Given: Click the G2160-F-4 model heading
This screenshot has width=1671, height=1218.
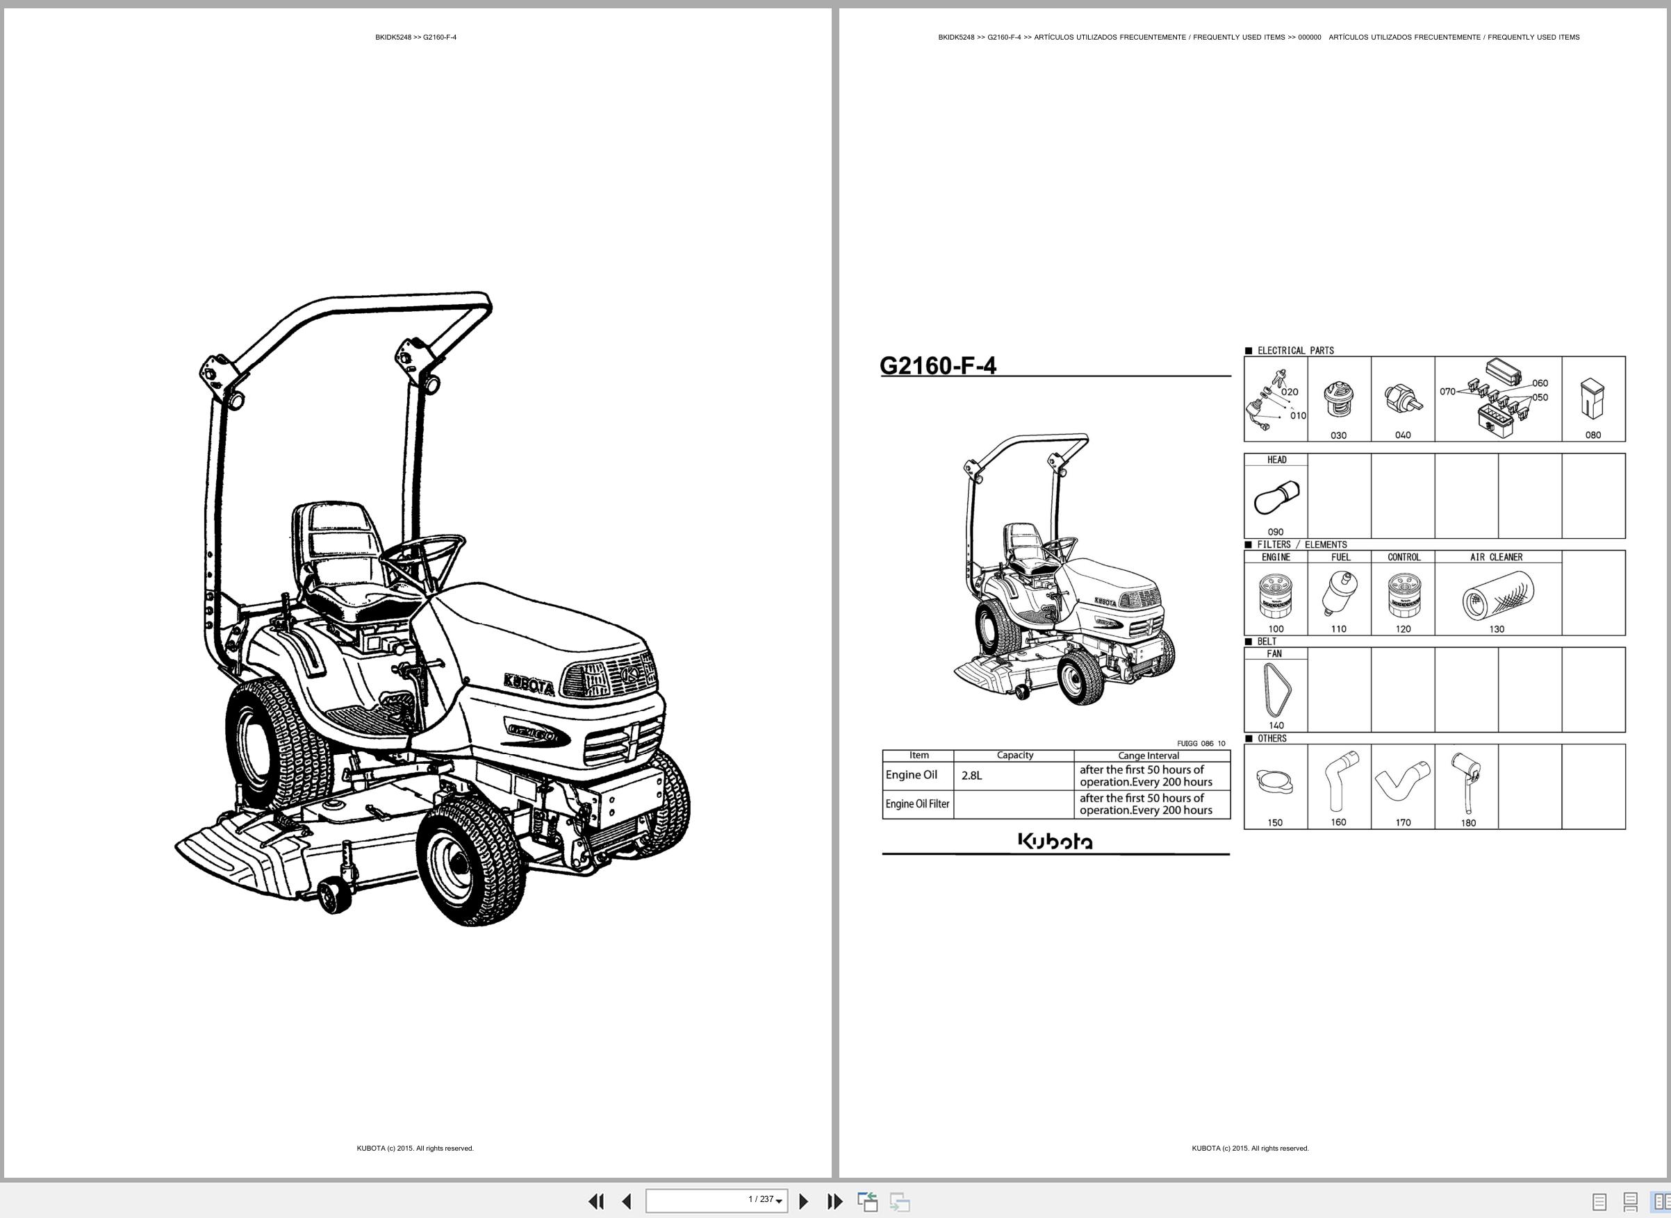Looking at the screenshot, I should 938,366.
